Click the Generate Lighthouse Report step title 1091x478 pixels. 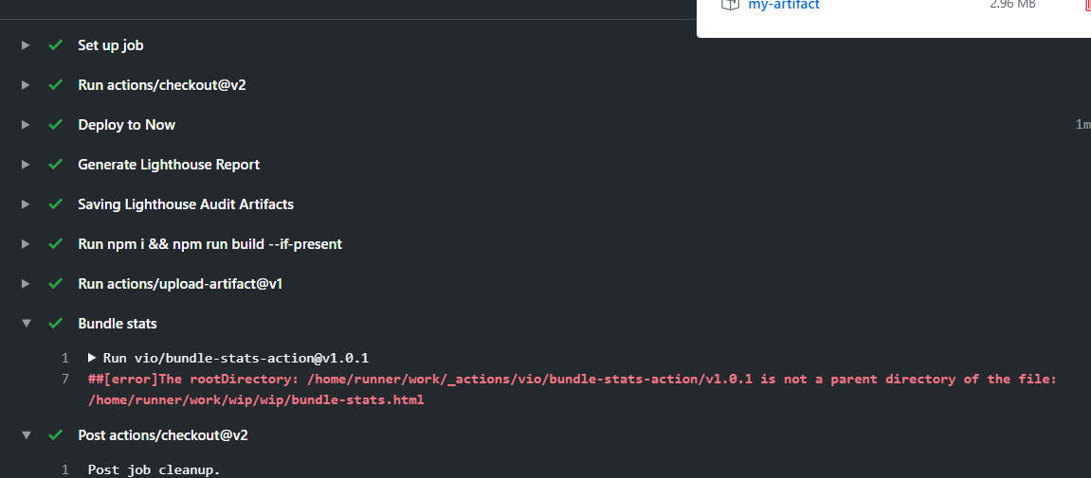pyautogui.click(x=169, y=165)
